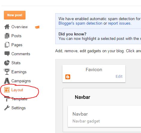Open the Comments section
Screen dimensions: 141x133
pos(21,54)
